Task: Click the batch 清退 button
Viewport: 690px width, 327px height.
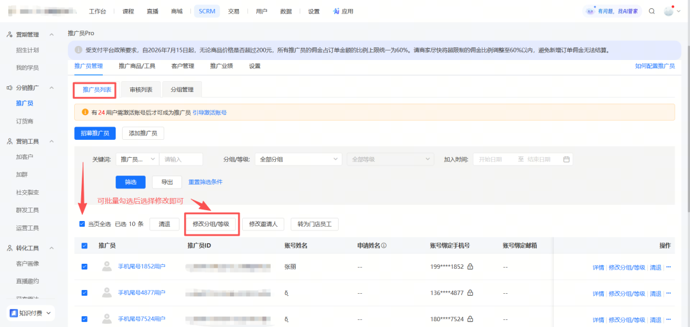Action: point(165,224)
